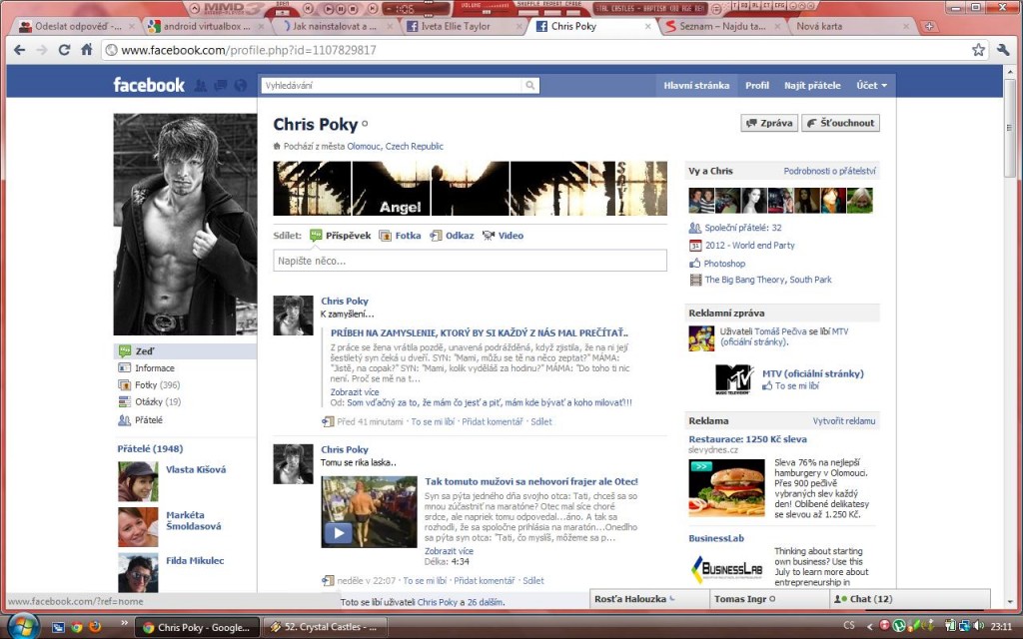Select Příspěvek share option
This screenshot has width=1023, height=639.
[x=341, y=236]
